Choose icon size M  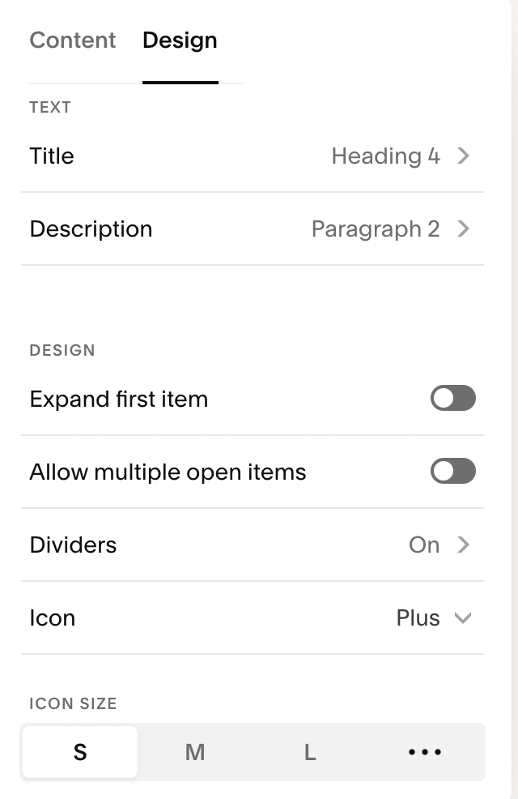195,752
